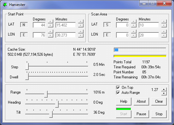Click the Heading slider thumb

tap(57, 104)
